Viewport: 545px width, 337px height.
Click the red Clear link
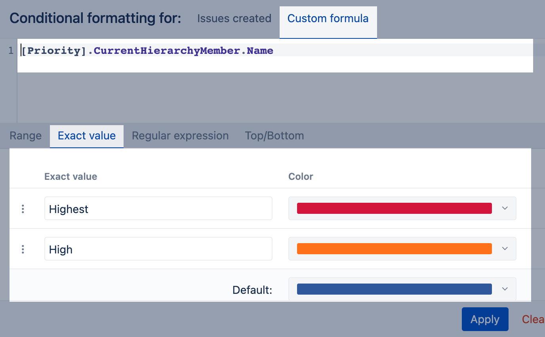[x=533, y=319]
